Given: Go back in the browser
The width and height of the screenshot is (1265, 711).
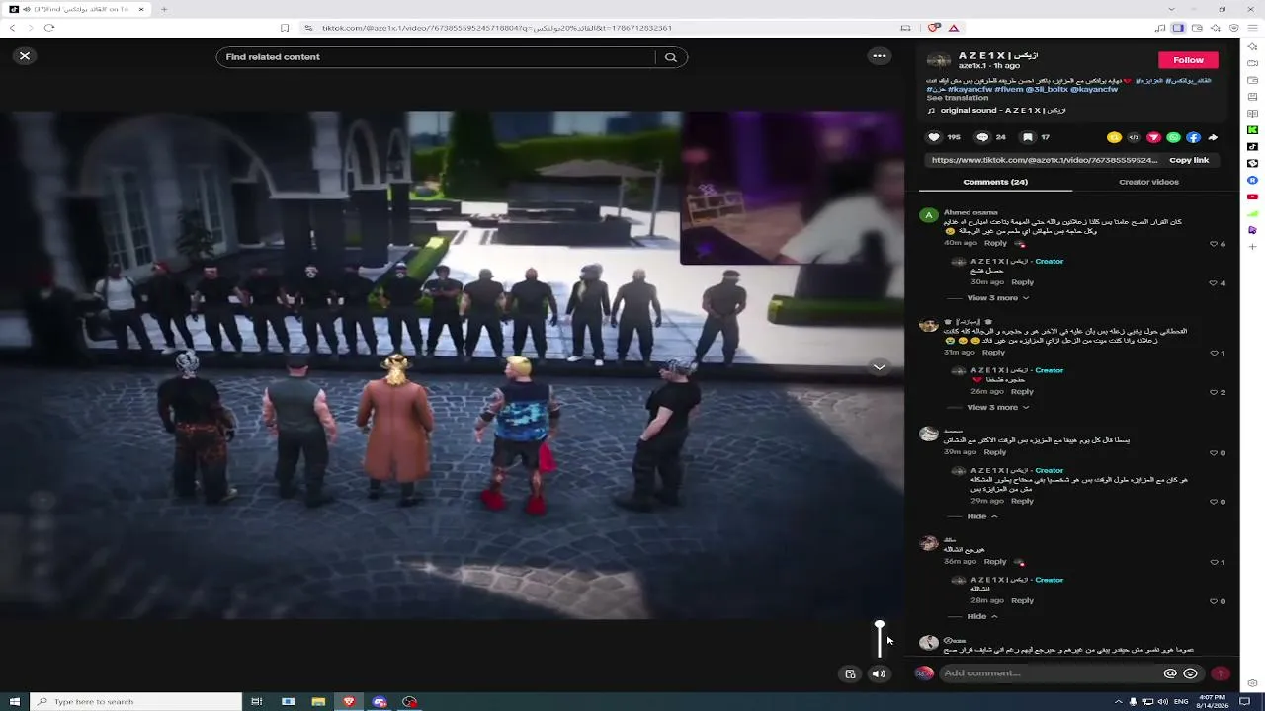Looking at the screenshot, I should click(x=12, y=28).
